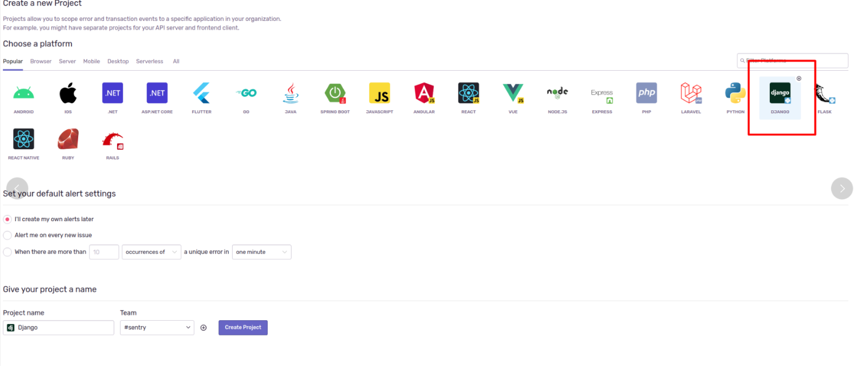Click the selected Django platform icon
This screenshot has height=388, width=866.
tap(780, 93)
